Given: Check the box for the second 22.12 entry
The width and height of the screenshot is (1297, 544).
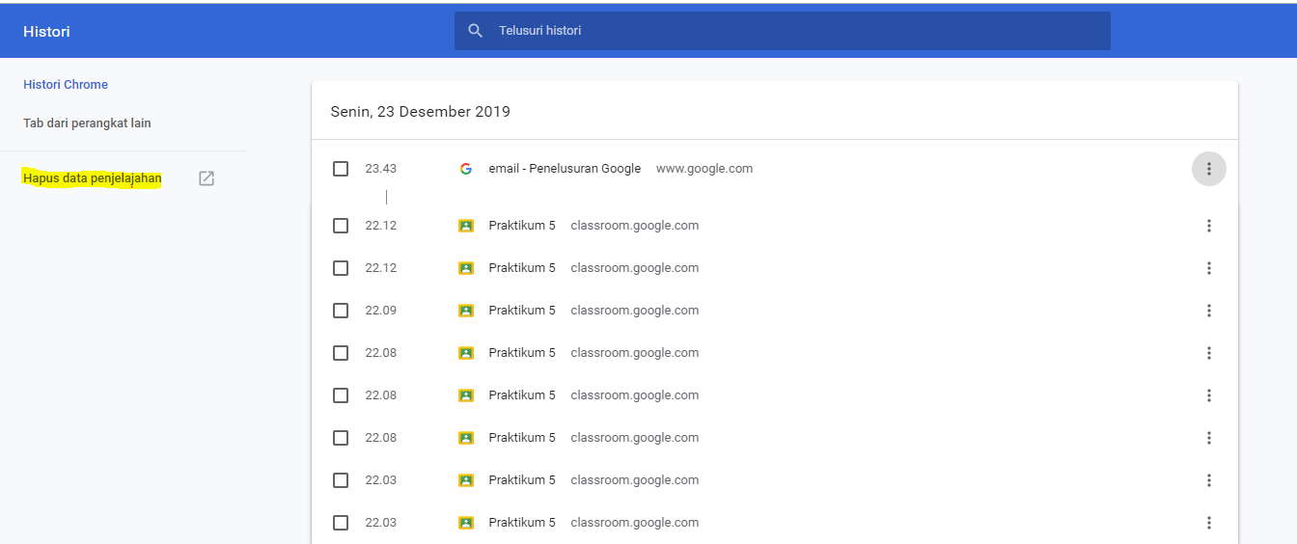Looking at the screenshot, I should click(x=341, y=268).
